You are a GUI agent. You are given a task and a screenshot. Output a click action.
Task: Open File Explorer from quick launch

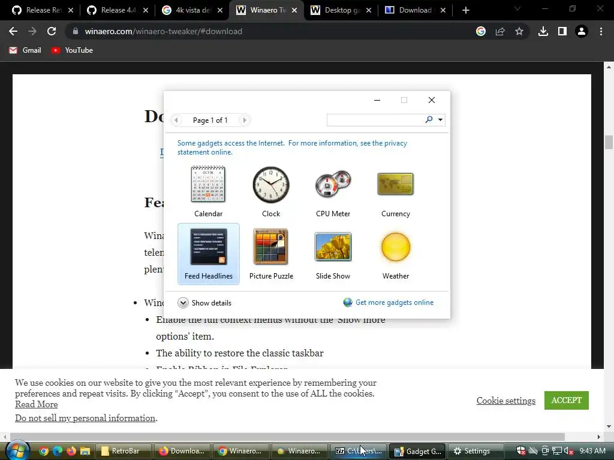point(85,451)
